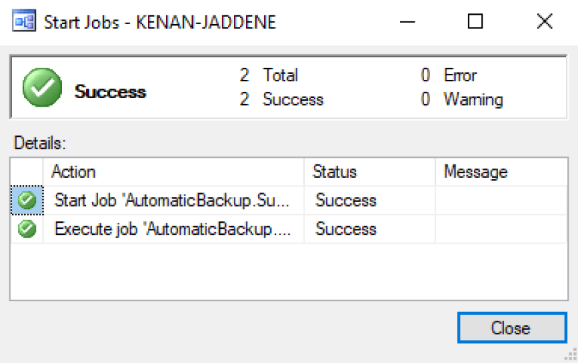Minimize the Start Jobs window
Viewport: 578px width, 363px height.
(407, 22)
